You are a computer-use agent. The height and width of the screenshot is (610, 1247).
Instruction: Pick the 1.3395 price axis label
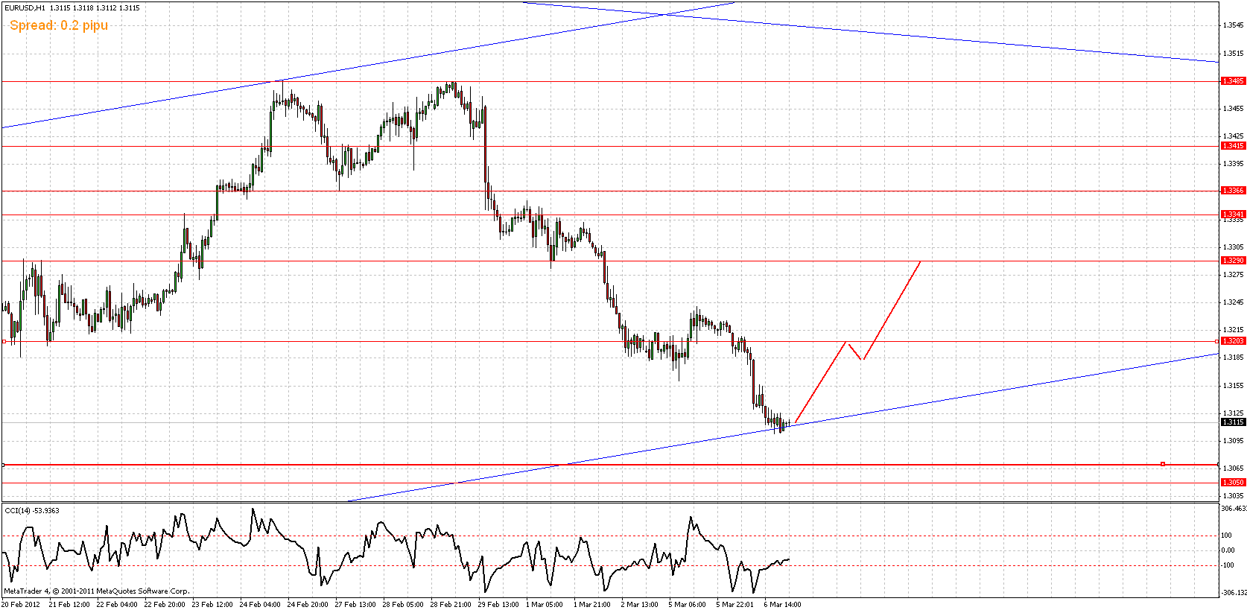(1234, 164)
